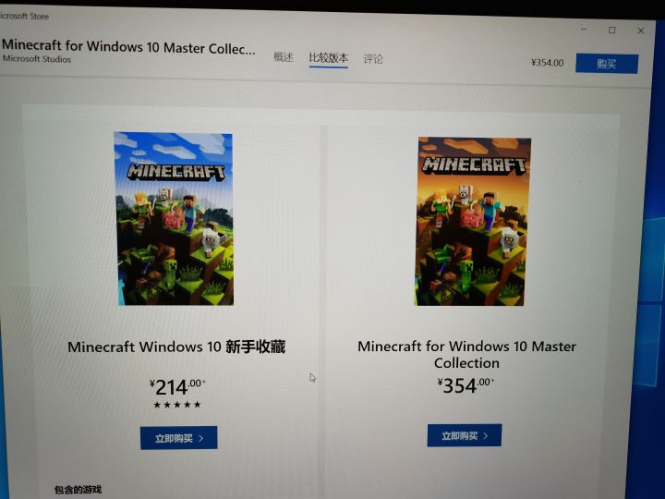Click the five-star rating under ¥214

[x=177, y=405]
